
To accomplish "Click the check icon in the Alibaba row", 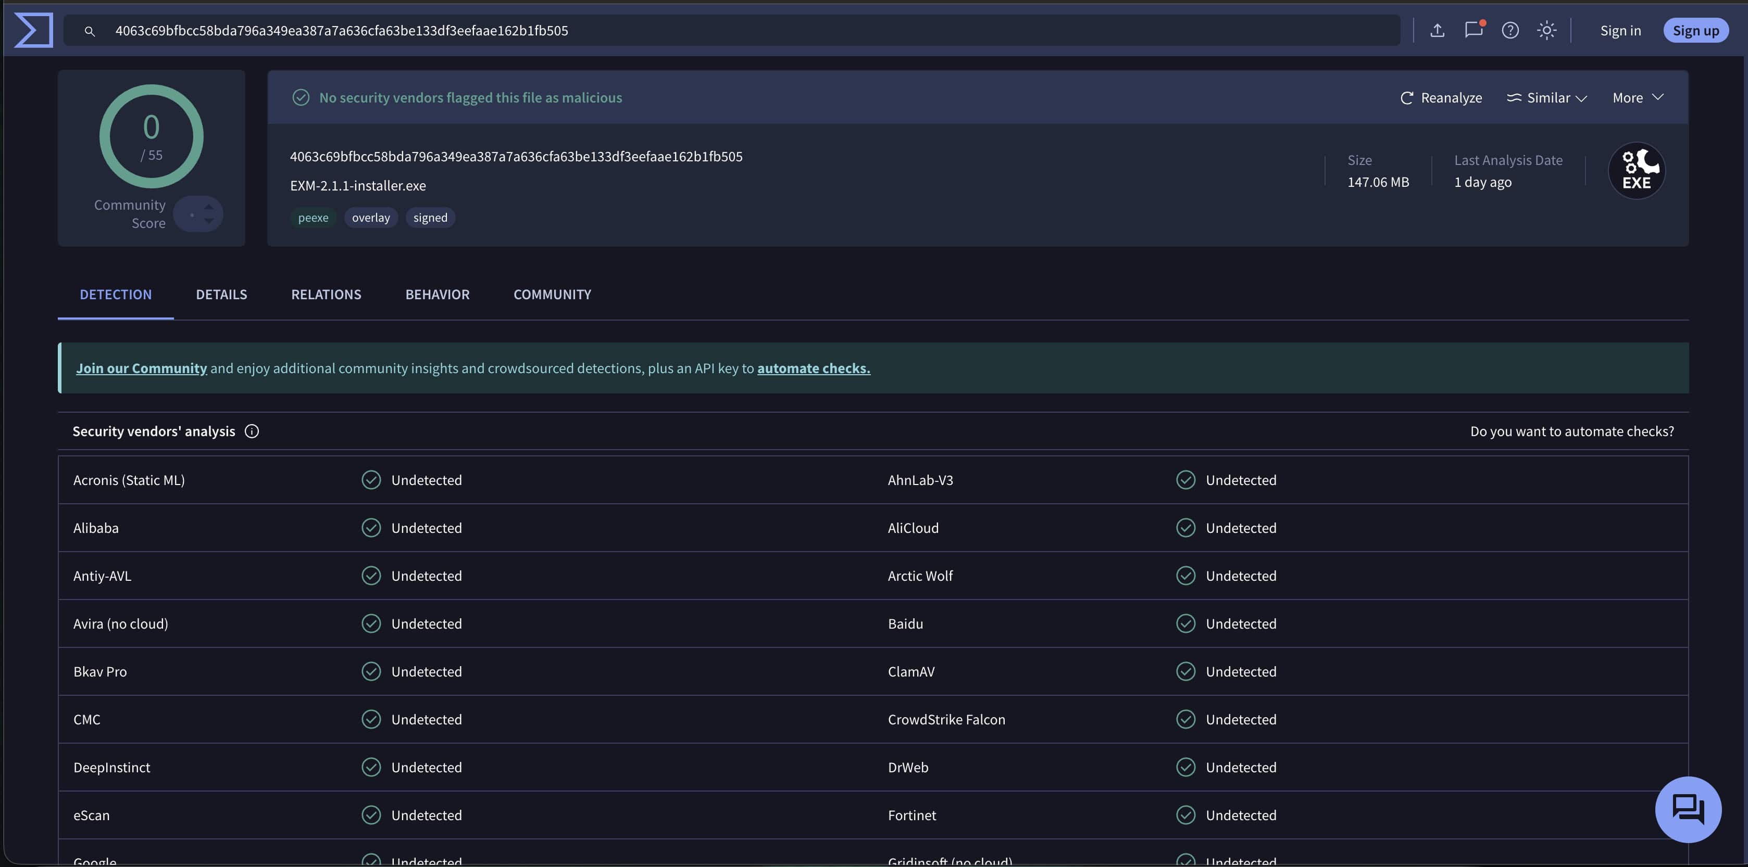I will [371, 528].
